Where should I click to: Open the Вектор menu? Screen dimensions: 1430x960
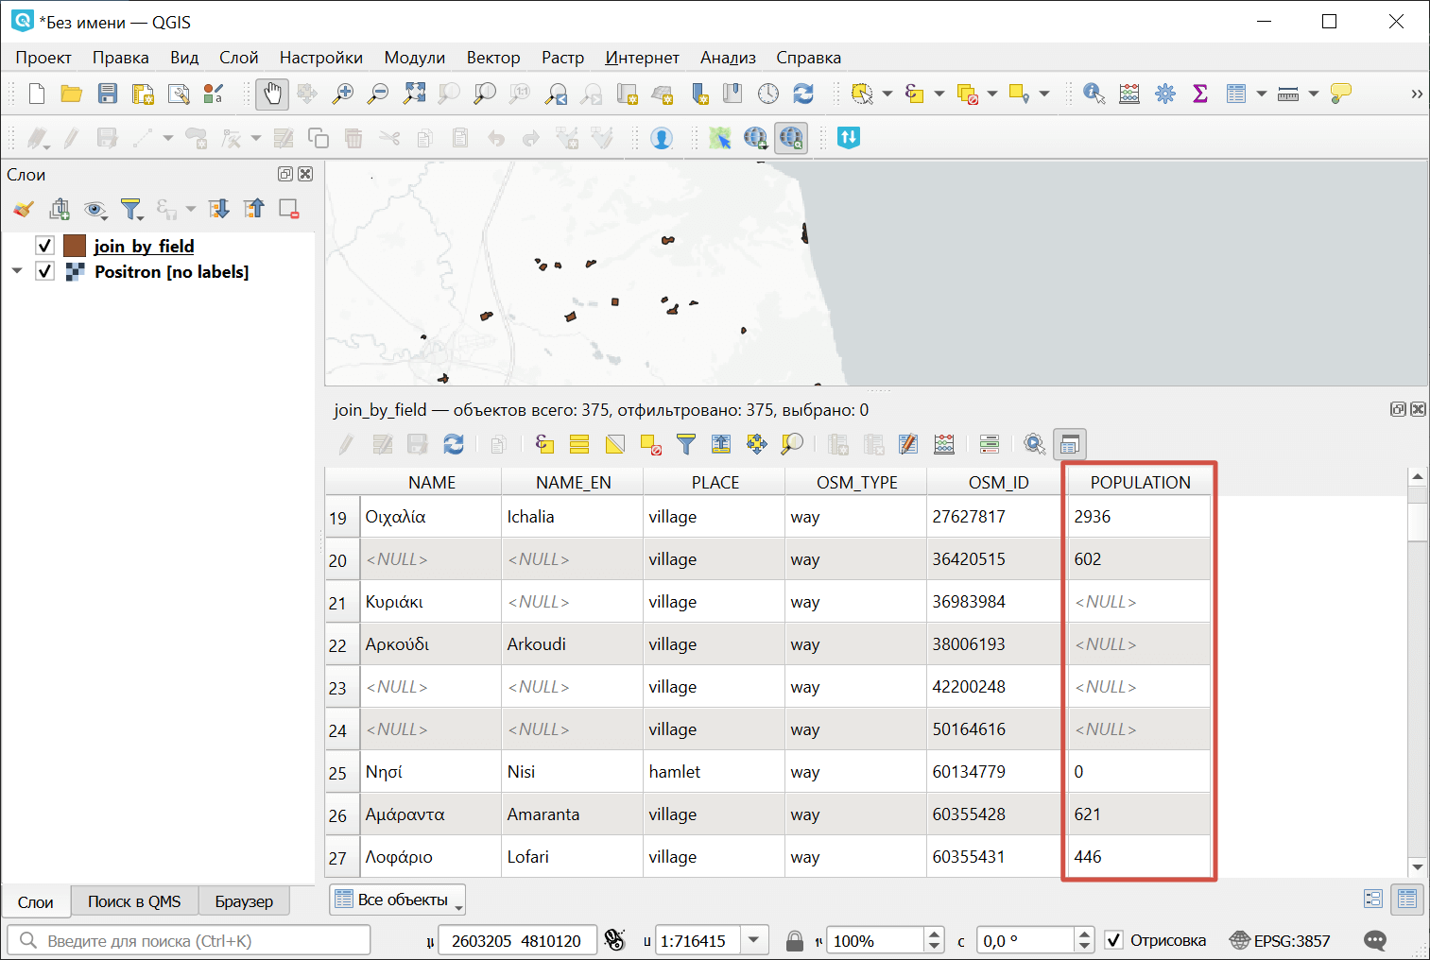pyautogui.click(x=492, y=58)
